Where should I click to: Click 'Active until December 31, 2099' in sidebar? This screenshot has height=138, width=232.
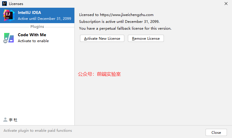44,19
